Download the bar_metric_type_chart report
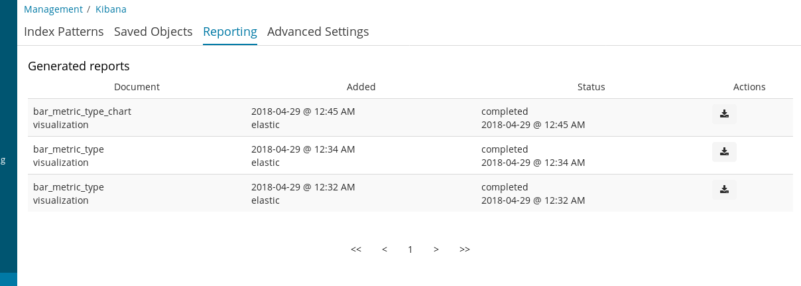 click(724, 114)
